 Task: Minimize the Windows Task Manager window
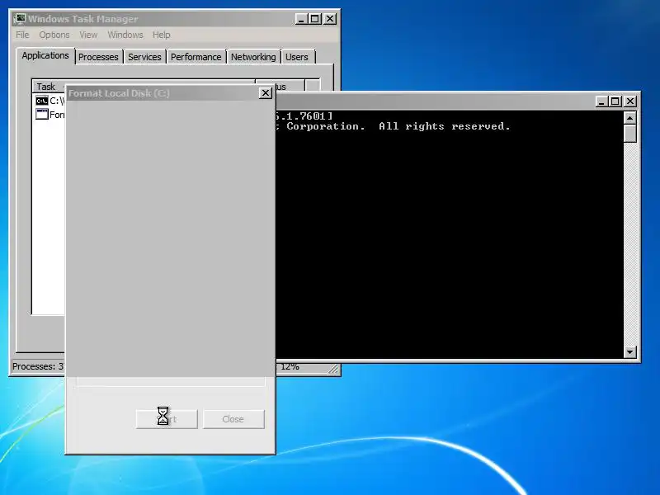click(x=301, y=19)
